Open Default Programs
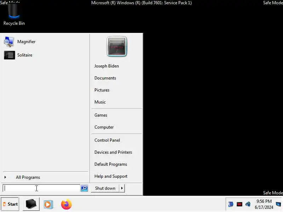 click(111, 164)
